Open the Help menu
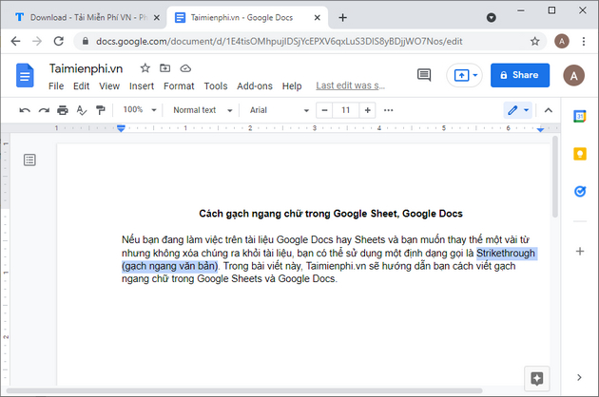Image resolution: width=599 pixels, height=397 pixels. 292,86
